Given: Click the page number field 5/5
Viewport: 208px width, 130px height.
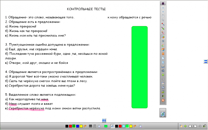Looking at the screenshot, I should point(193,126).
